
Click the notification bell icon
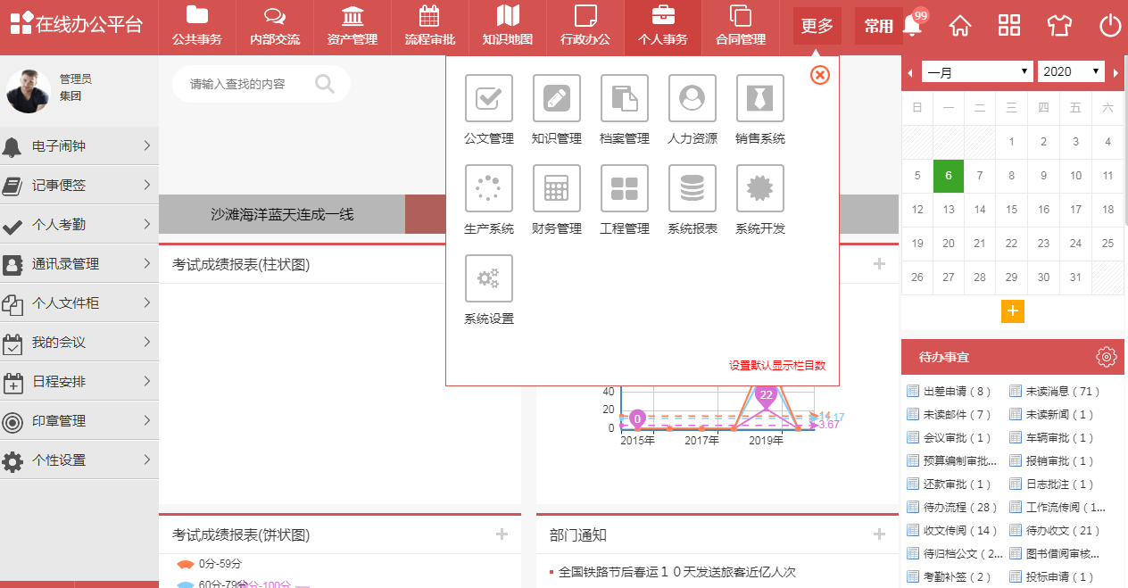tap(911, 26)
